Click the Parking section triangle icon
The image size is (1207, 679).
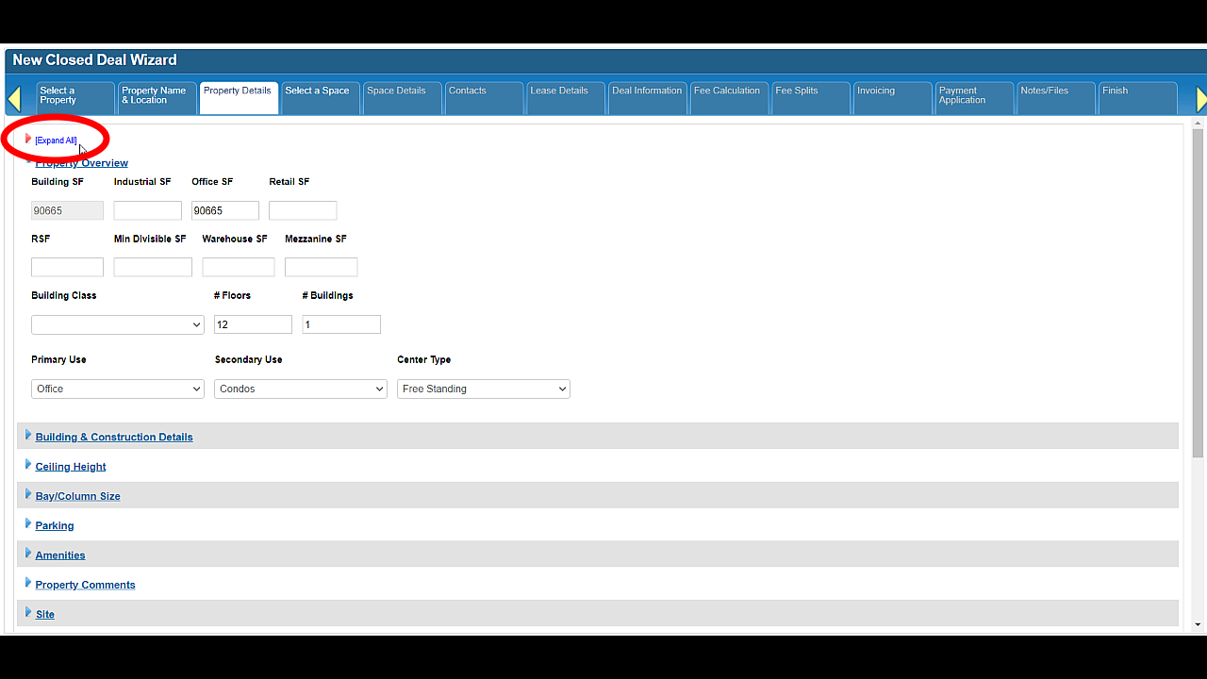tap(28, 524)
